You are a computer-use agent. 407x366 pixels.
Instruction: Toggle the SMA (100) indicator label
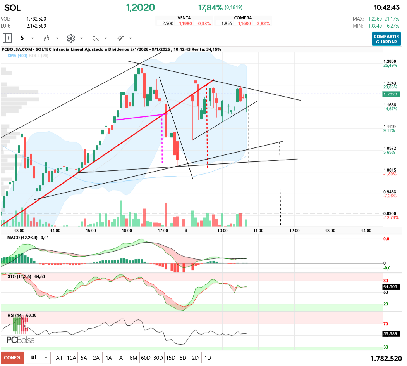point(17,56)
